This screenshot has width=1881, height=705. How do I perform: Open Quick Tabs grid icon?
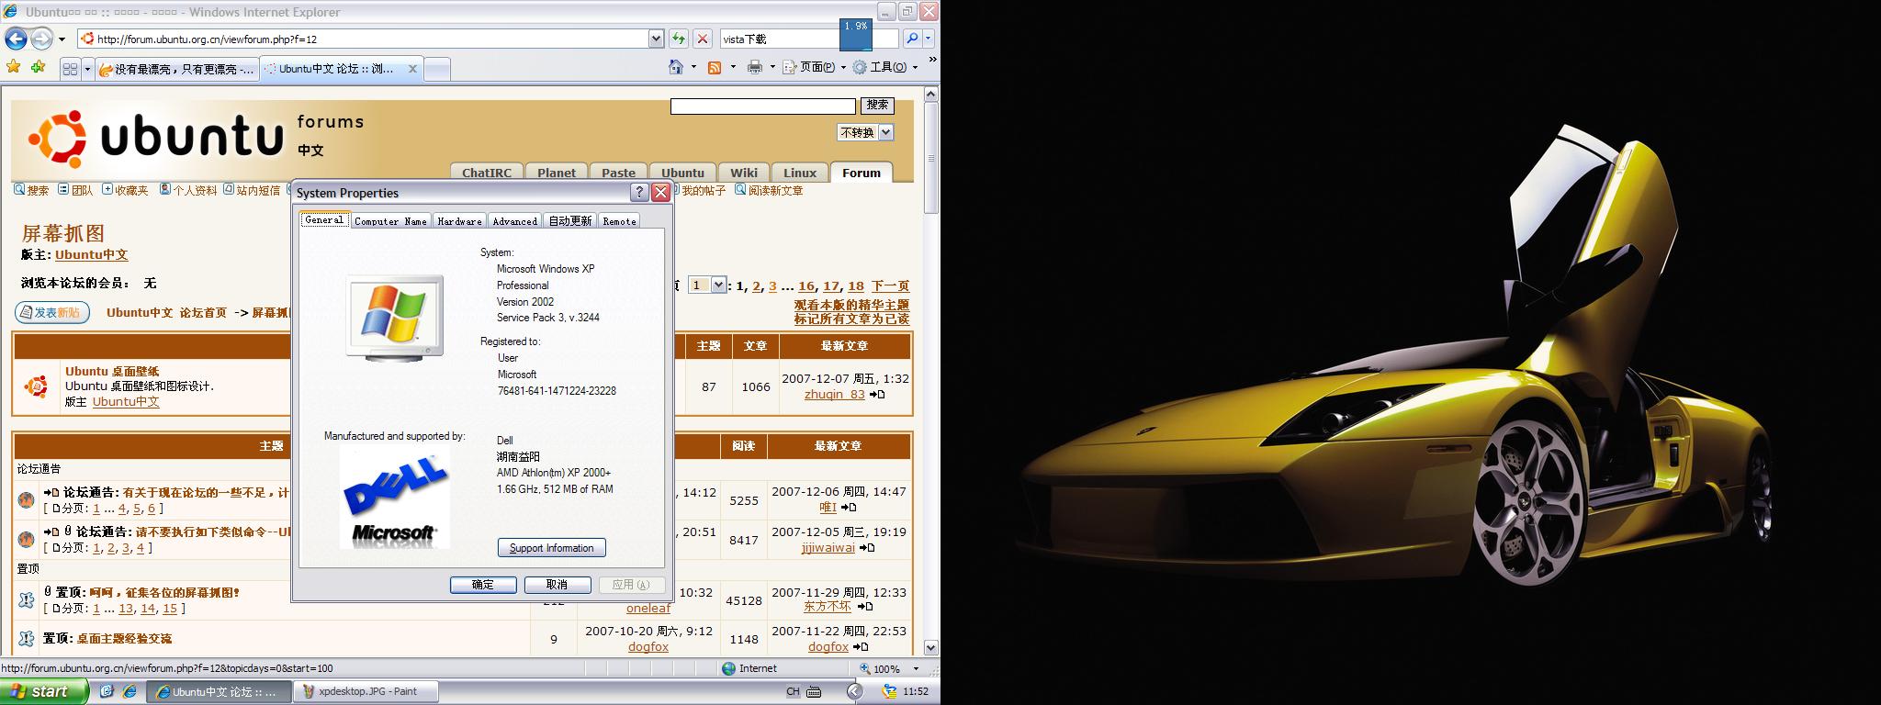(x=70, y=69)
